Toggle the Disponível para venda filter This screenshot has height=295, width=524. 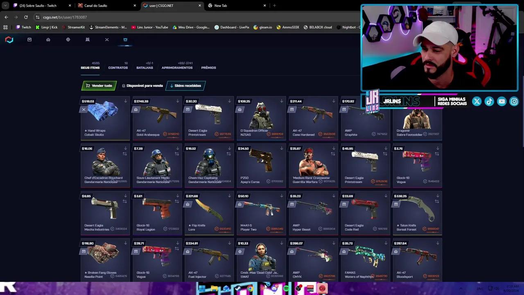pos(142,86)
